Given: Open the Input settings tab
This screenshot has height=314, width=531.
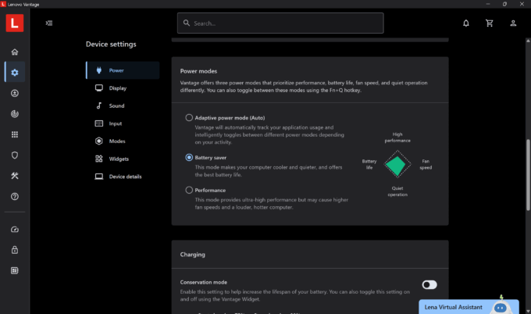Looking at the screenshot, I should [x=123, y=123].
